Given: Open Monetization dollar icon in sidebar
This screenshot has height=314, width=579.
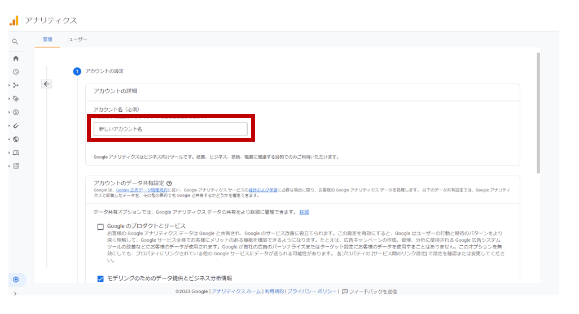Looking at the screenshot, I should 16,112.
